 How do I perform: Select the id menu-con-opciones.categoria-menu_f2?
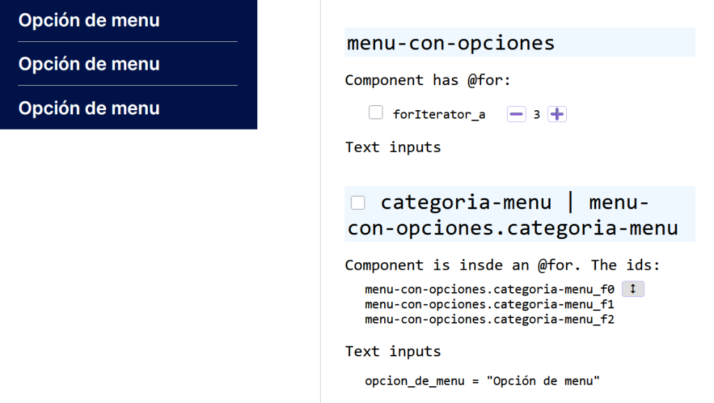[x=489, y=319]
